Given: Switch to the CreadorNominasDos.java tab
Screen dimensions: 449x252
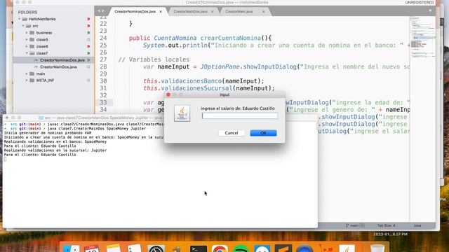Looking at the screenshot, I should [135, 12].
